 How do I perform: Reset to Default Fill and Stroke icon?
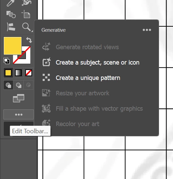6,61
